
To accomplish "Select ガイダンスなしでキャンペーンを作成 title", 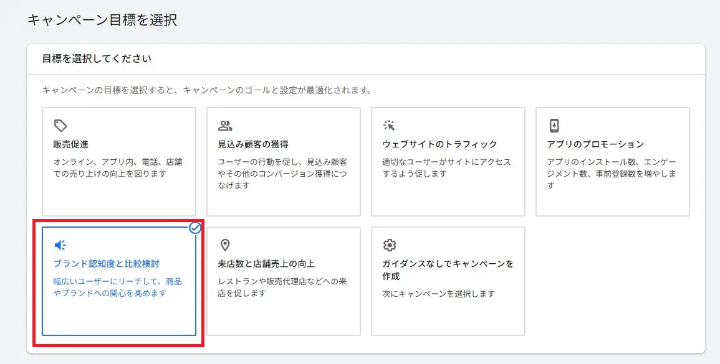I will 448,270.
